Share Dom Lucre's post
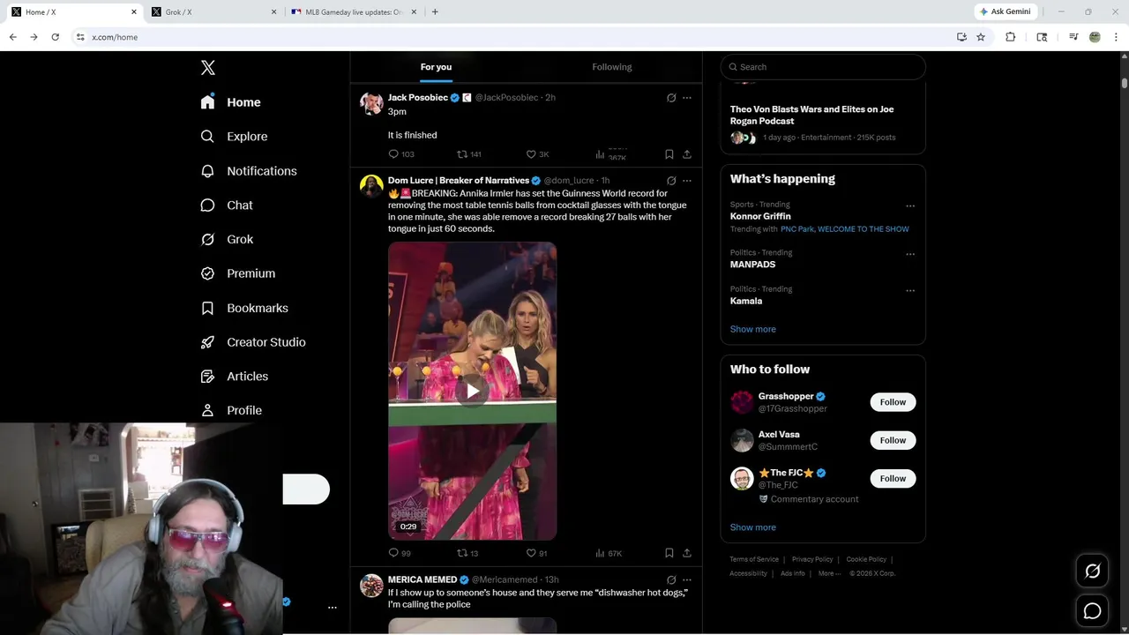 687,553
